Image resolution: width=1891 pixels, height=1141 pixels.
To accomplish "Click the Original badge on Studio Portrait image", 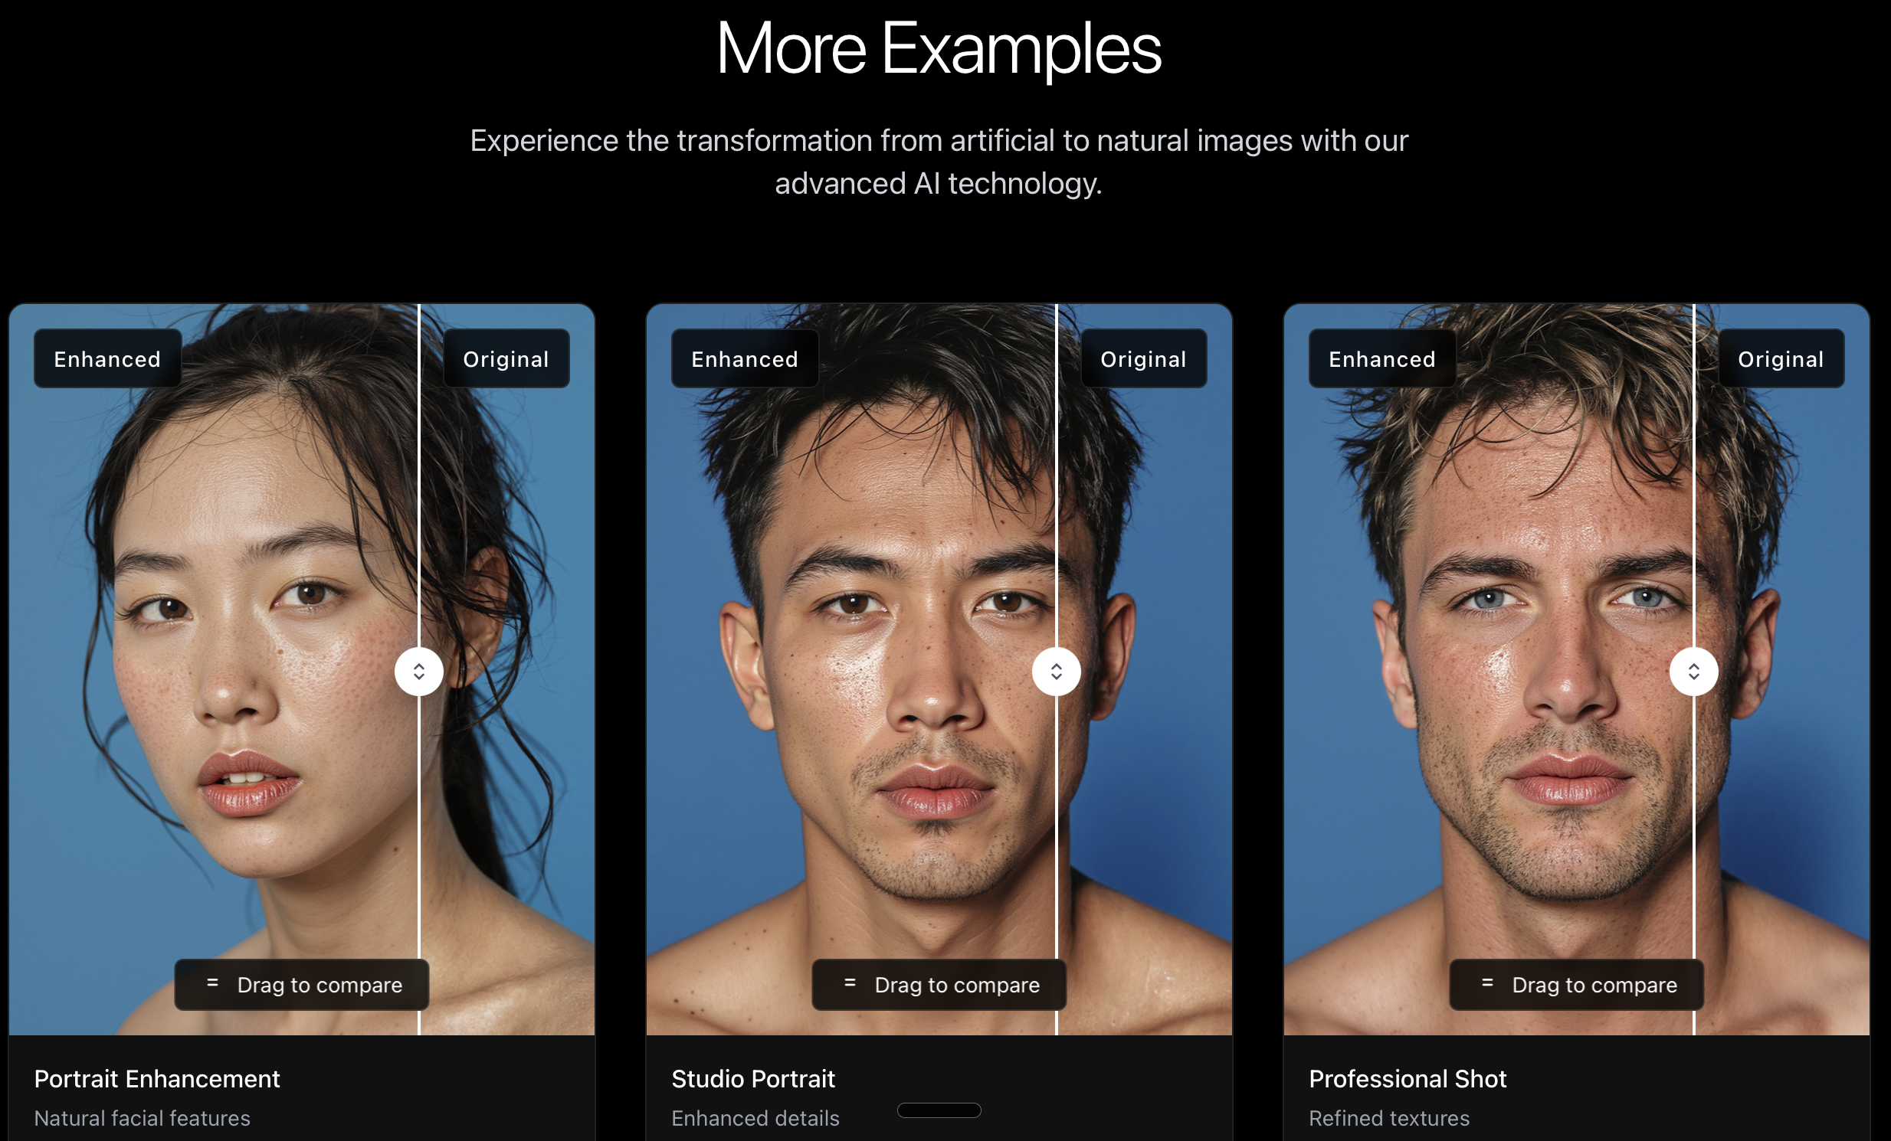I will 1143,359.
